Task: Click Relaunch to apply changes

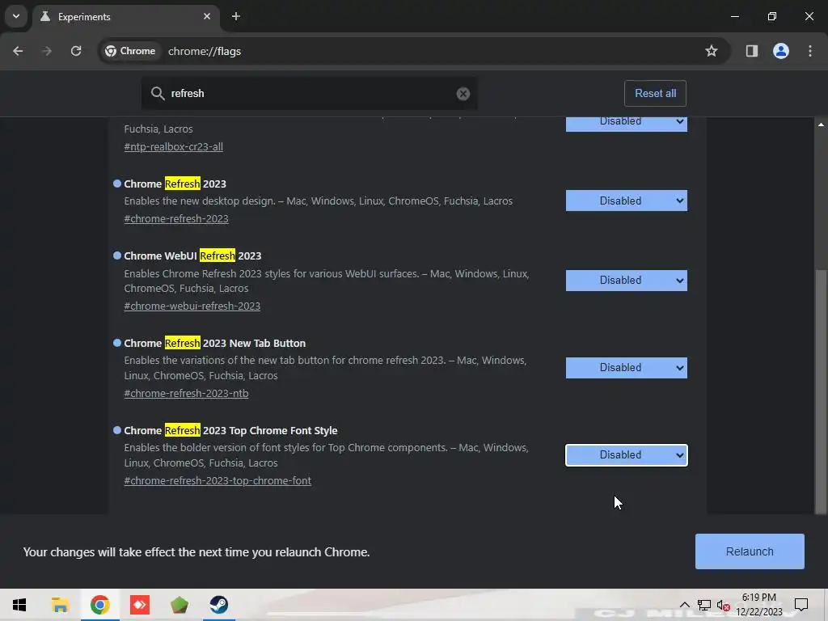Action: coord(750,551)
